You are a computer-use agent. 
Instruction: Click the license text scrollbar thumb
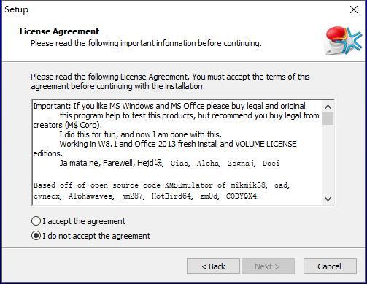tap(328, 118)
